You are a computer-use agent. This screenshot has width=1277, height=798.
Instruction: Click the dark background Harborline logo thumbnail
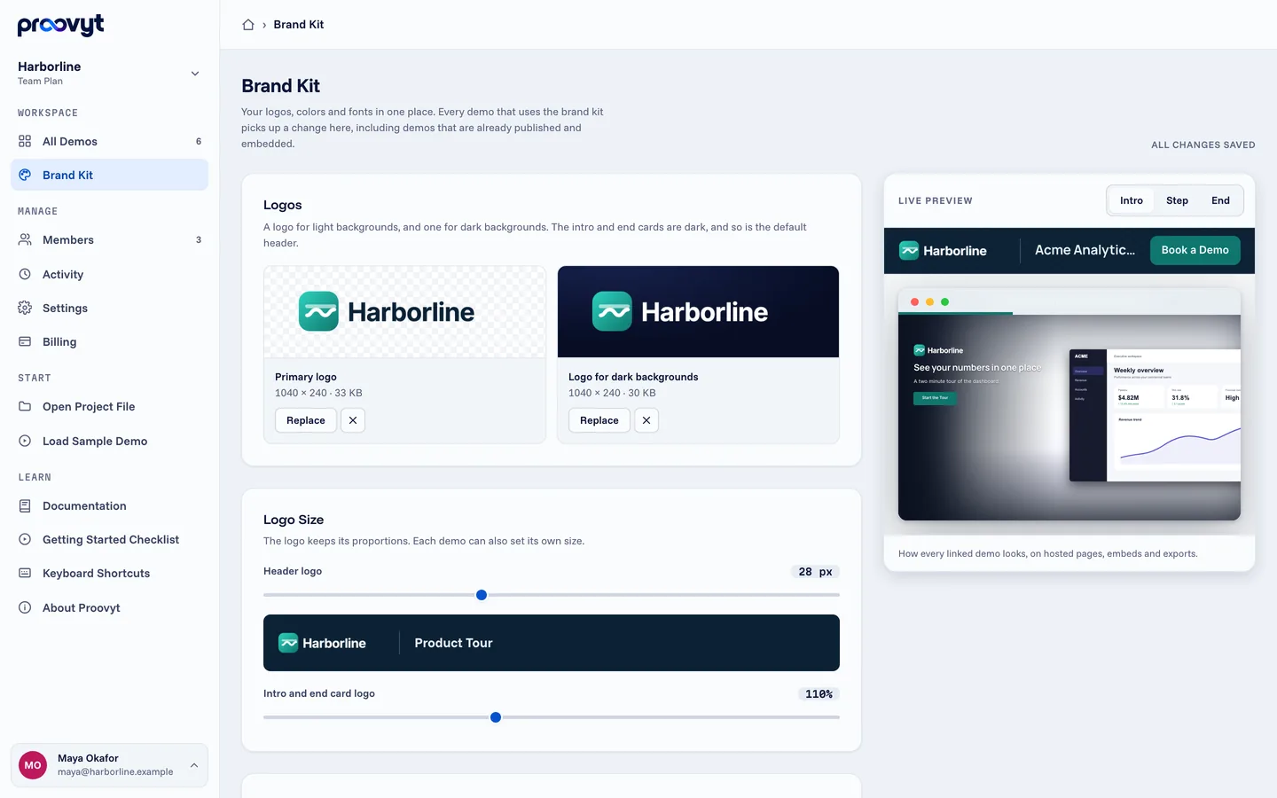[x=698, y=312]
